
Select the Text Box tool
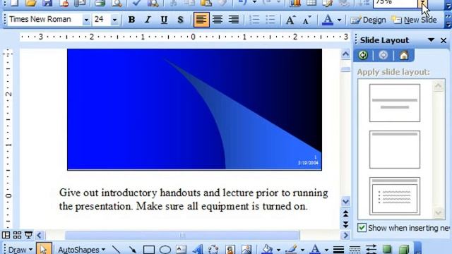pos(181,249)
